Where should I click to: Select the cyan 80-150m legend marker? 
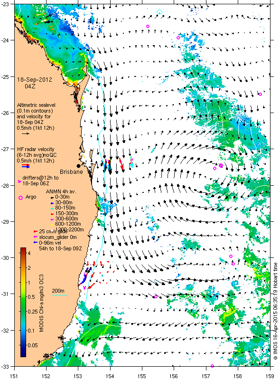[52, 209]
